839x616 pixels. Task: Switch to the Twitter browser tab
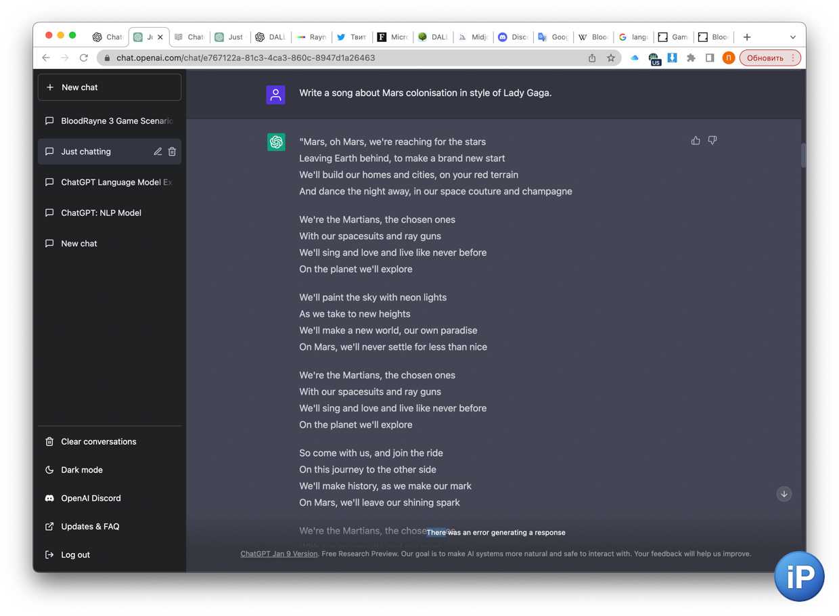click(352, 37)
